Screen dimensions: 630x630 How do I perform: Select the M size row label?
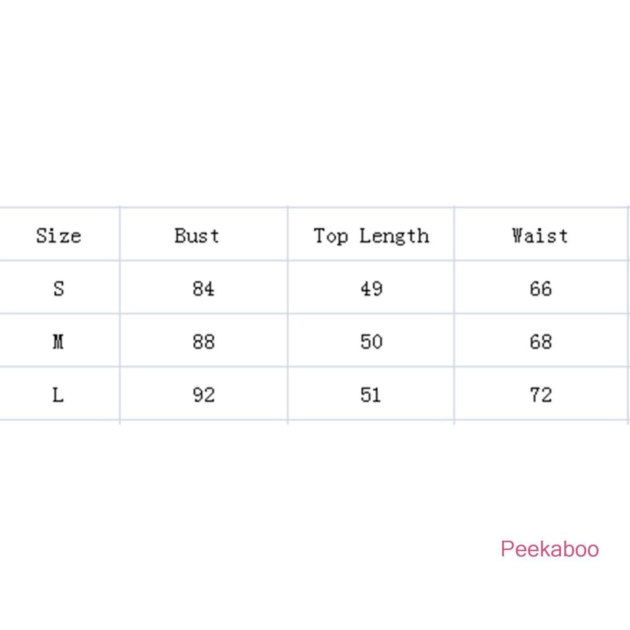[x=58, y=341]
